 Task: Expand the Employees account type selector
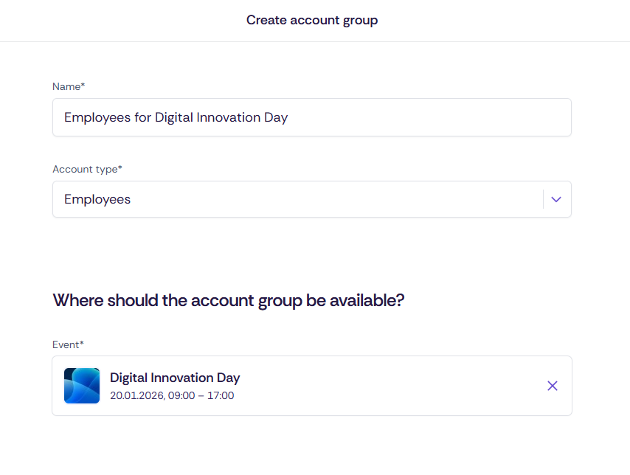coord(555,199)
